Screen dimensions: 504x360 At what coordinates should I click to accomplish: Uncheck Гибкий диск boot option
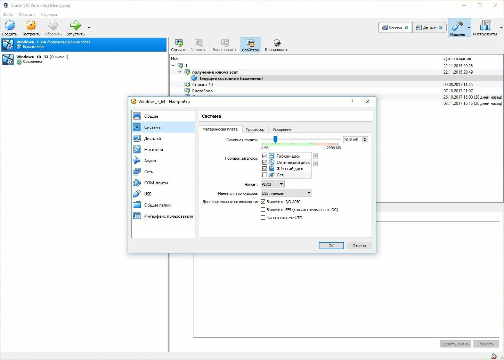[265, 156]
